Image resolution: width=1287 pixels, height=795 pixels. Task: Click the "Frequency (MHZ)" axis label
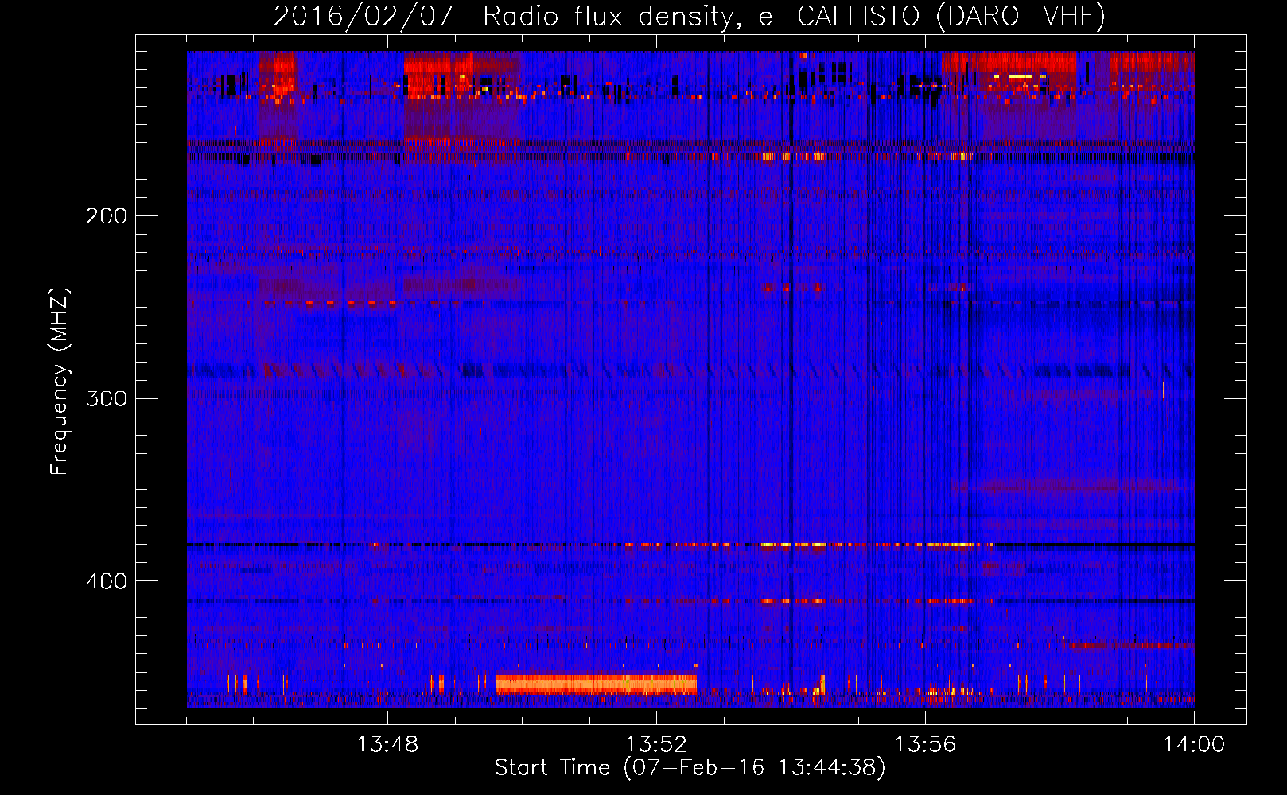pos(60,382)
